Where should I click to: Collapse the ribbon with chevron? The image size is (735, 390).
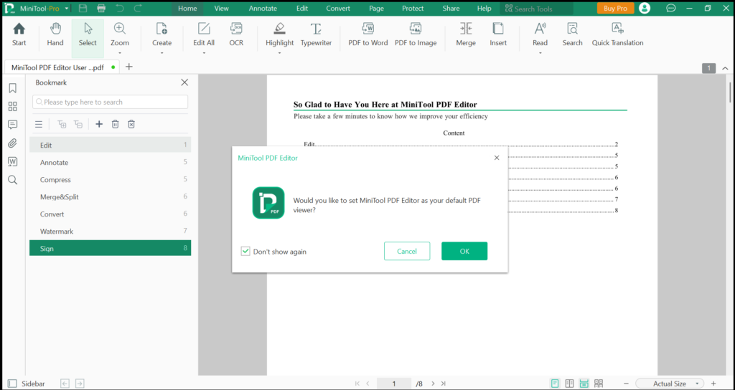point(725,68)
